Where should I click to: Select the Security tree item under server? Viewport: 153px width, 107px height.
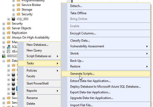(17, 24)
